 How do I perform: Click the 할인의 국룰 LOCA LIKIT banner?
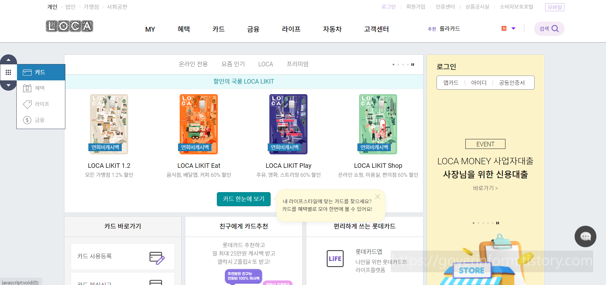click(x=244, y=82)
